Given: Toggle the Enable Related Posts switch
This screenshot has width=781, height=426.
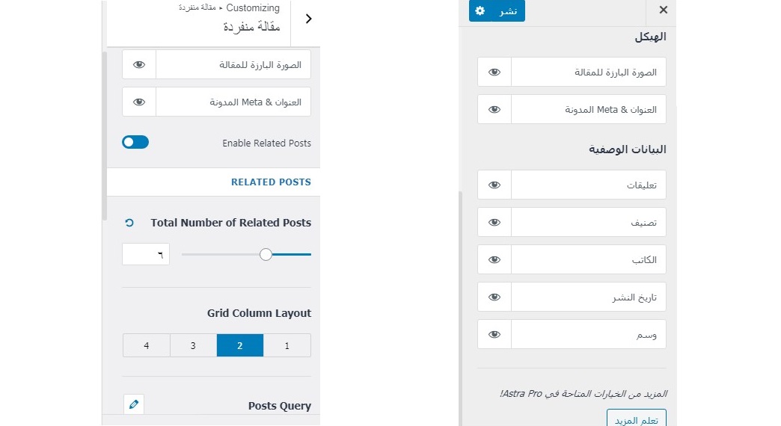Looking at the screenshot, I should 135,142.
